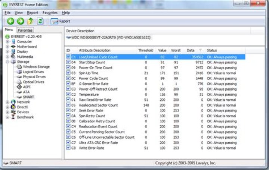The width and height of the screenshot is (269, 170).
Task: Toggle the Reallocated Sector Count checkbox
Action: 68,105
